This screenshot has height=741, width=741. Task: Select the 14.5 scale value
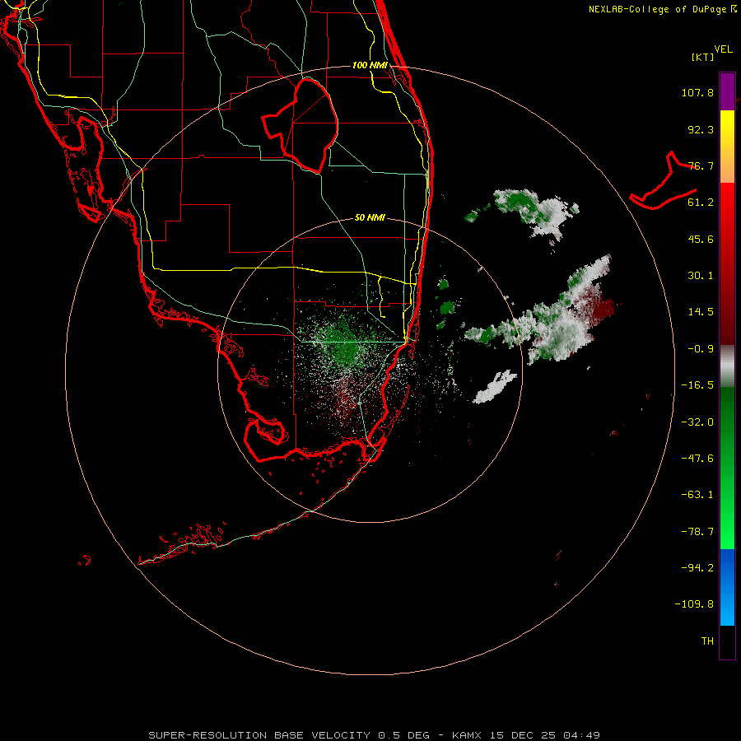(x=701, y=312)
